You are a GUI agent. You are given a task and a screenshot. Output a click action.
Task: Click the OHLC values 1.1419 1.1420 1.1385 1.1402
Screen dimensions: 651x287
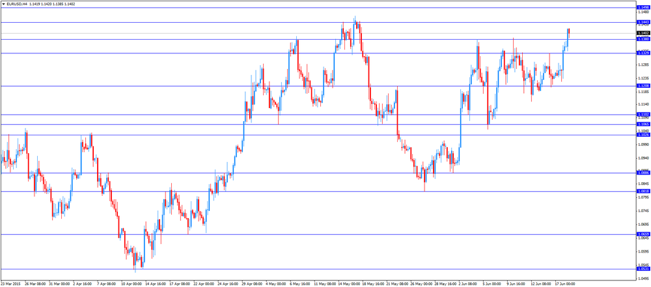tap(52, 4)
